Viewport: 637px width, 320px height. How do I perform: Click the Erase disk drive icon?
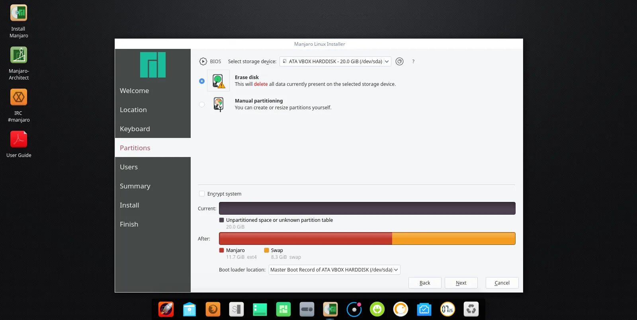click(x=218, y=81)
